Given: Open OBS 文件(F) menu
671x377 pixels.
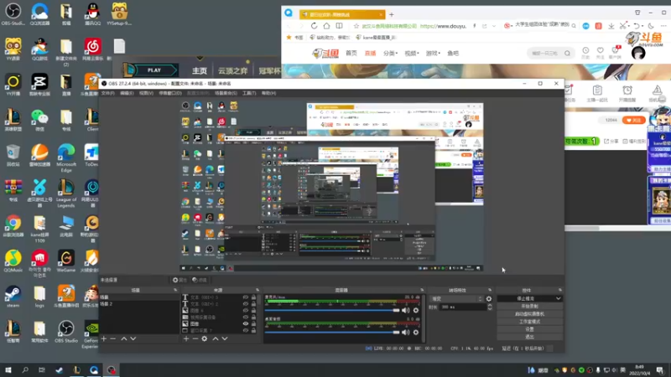Looking at the screenshot, I should click(x=108, y=93).
